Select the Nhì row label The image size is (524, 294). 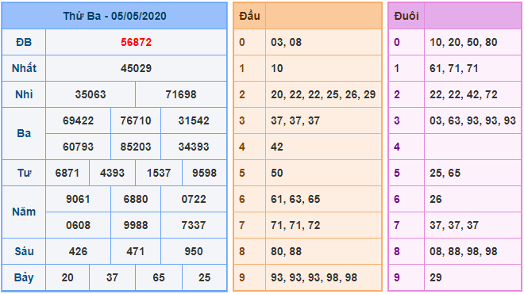(24, 94)
